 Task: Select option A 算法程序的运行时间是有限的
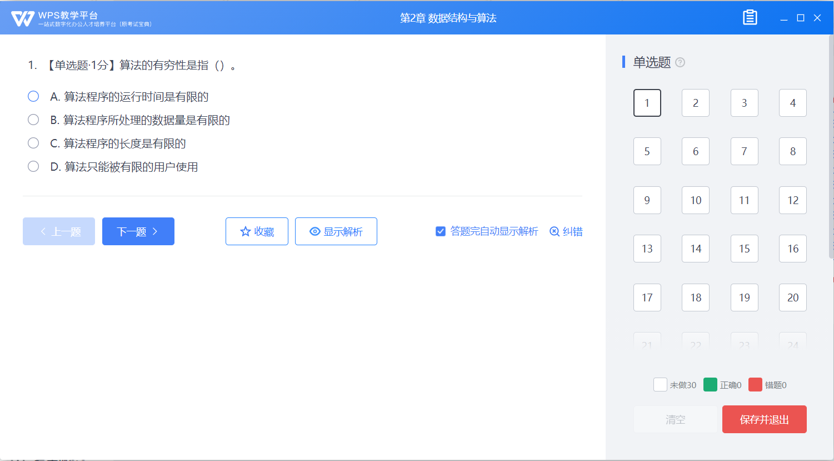[x=33, y=97]
